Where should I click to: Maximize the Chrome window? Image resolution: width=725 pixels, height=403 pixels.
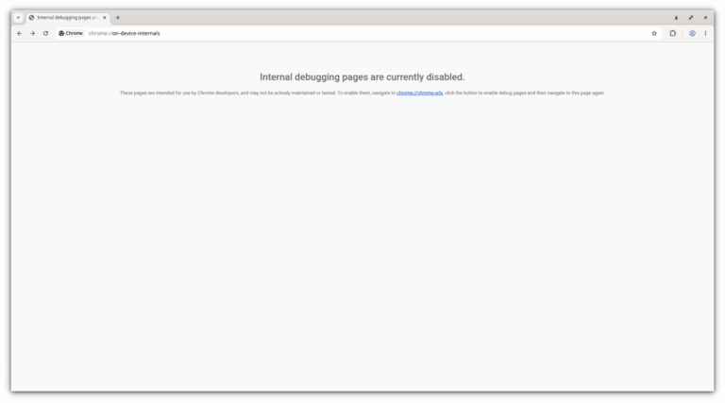pyautogui.click(x=691, y=18)
